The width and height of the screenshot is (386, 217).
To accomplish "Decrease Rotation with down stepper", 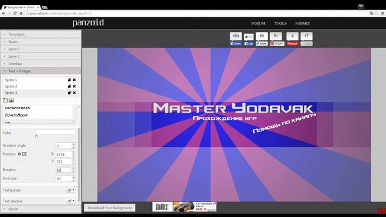I will tap(74, 172).
